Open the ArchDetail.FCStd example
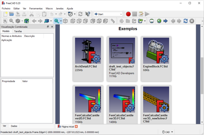204x135 pixels. (88, 59)
